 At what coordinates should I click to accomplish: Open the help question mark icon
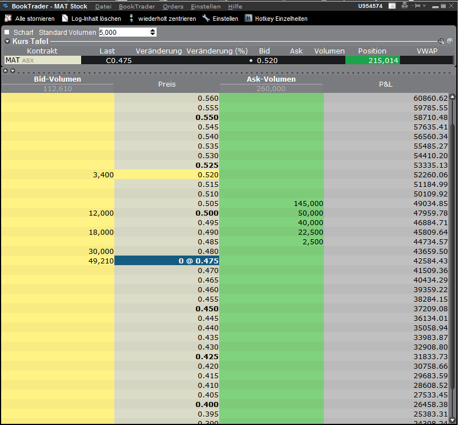[450, 41]
